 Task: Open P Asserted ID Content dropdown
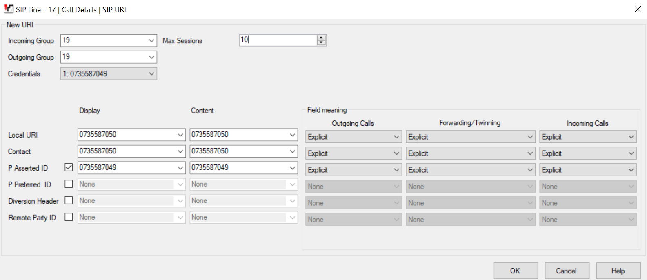click(293, 168)
